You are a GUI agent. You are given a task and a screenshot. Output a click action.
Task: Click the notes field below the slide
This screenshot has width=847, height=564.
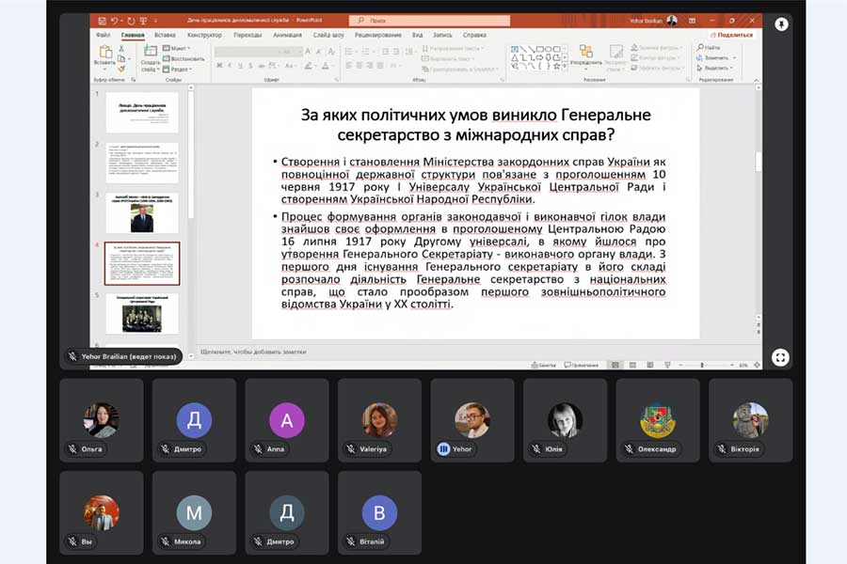(x=477, y=352)
